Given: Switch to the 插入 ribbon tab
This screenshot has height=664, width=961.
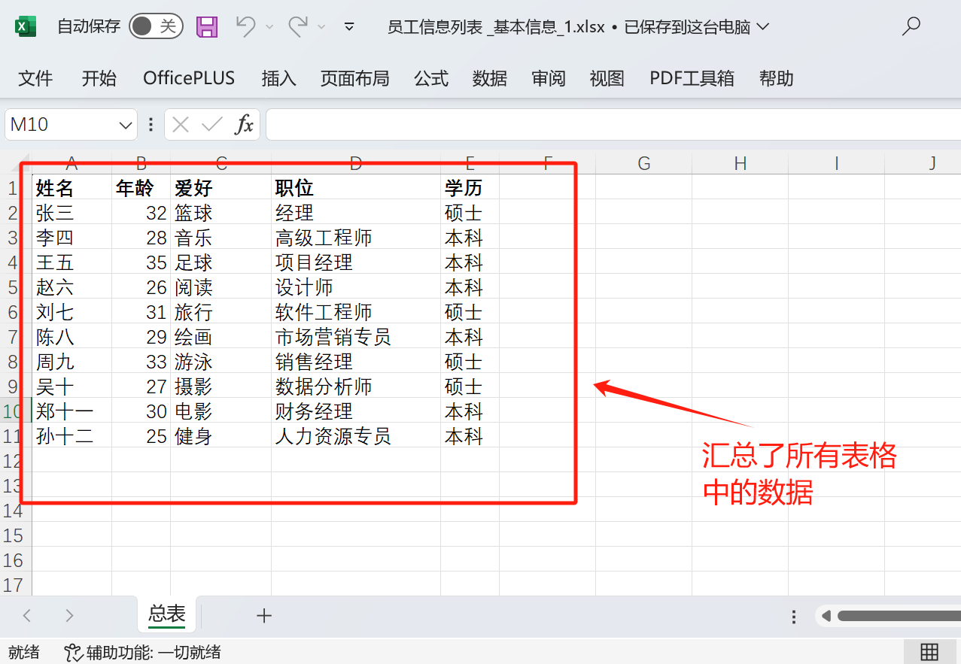Looking at the screenshot, I should [278, 77].
